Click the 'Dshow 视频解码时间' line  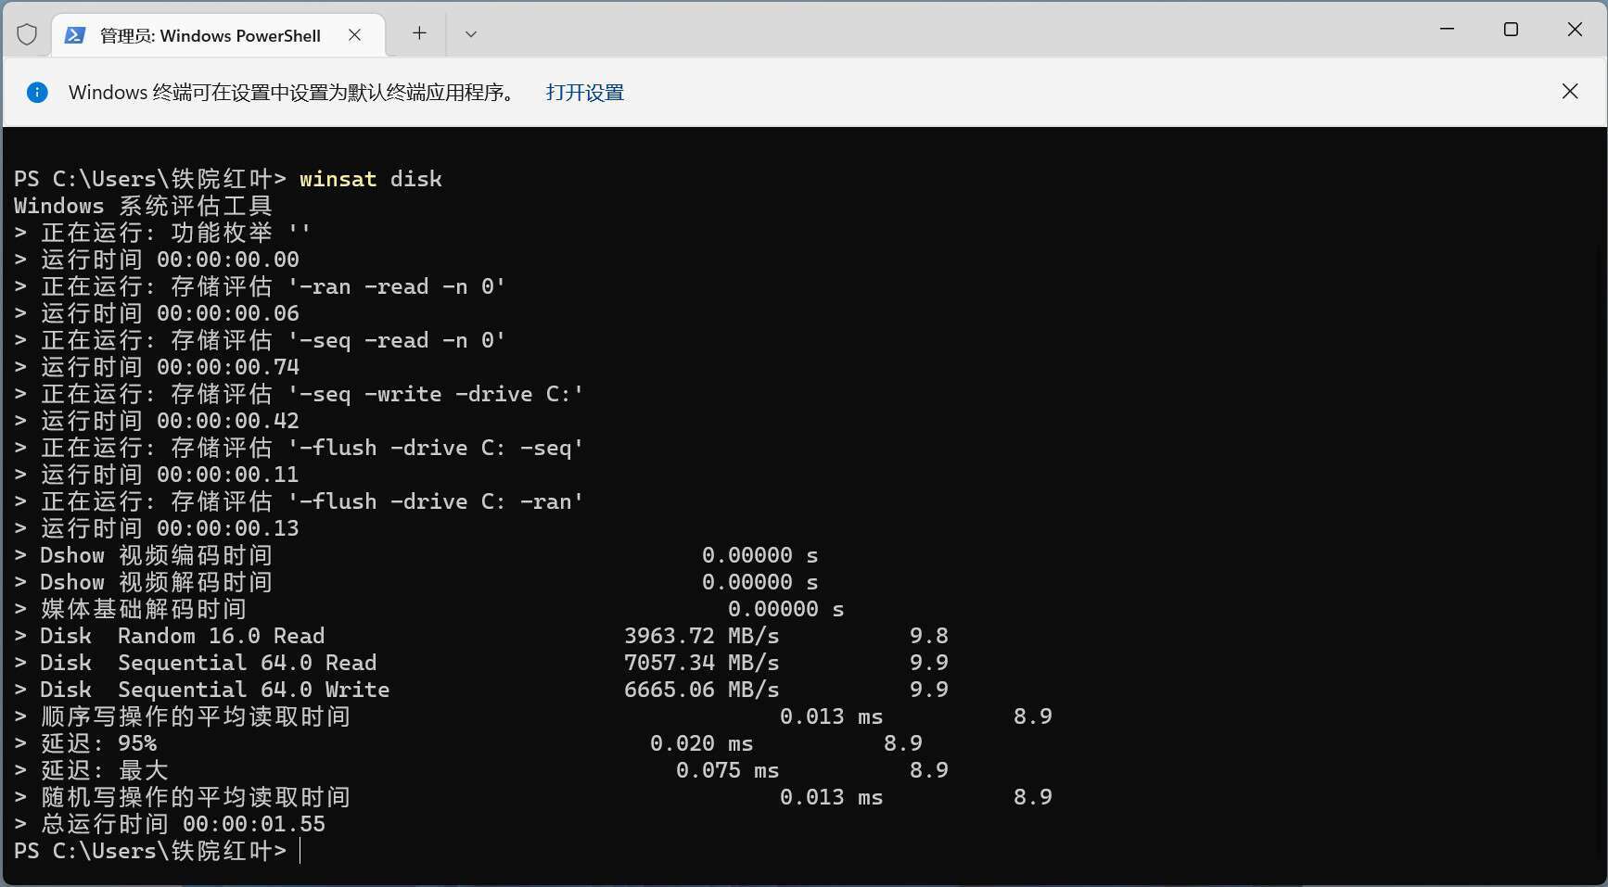tap(415, 582)
